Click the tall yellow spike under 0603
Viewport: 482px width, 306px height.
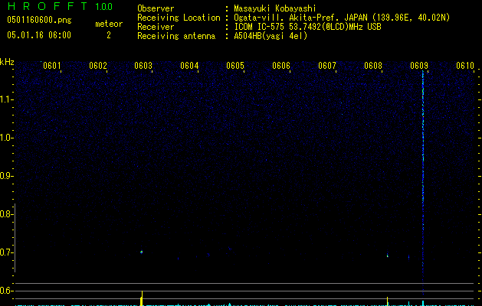pos(142,298)
